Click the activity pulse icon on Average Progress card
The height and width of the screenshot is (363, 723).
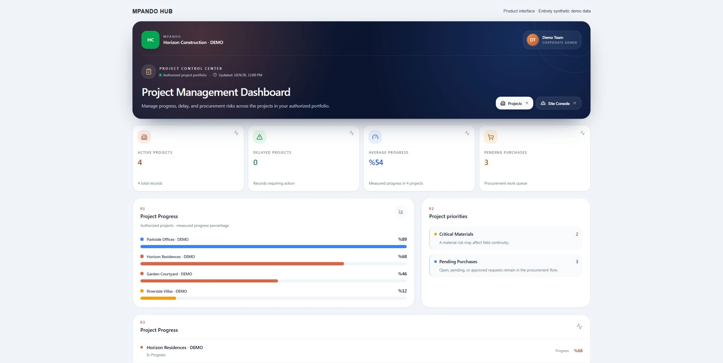(467, 133)
